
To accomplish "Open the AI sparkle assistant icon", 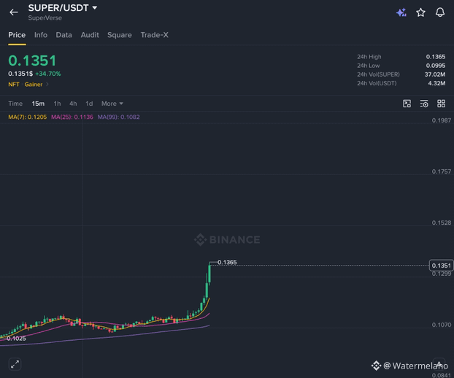I will click(401, 12).
